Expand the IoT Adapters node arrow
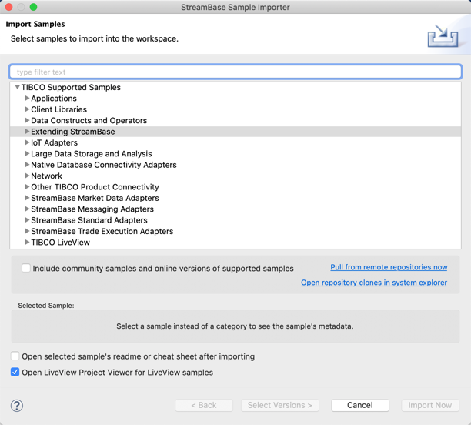471x425 pixels. 27,142
